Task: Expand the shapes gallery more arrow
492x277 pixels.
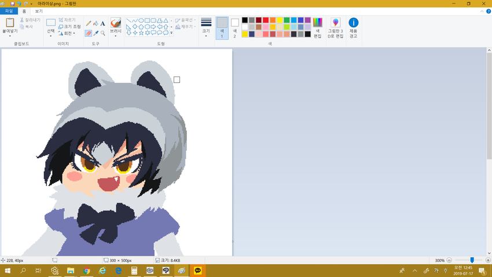Action: click(x=171, y=32)
